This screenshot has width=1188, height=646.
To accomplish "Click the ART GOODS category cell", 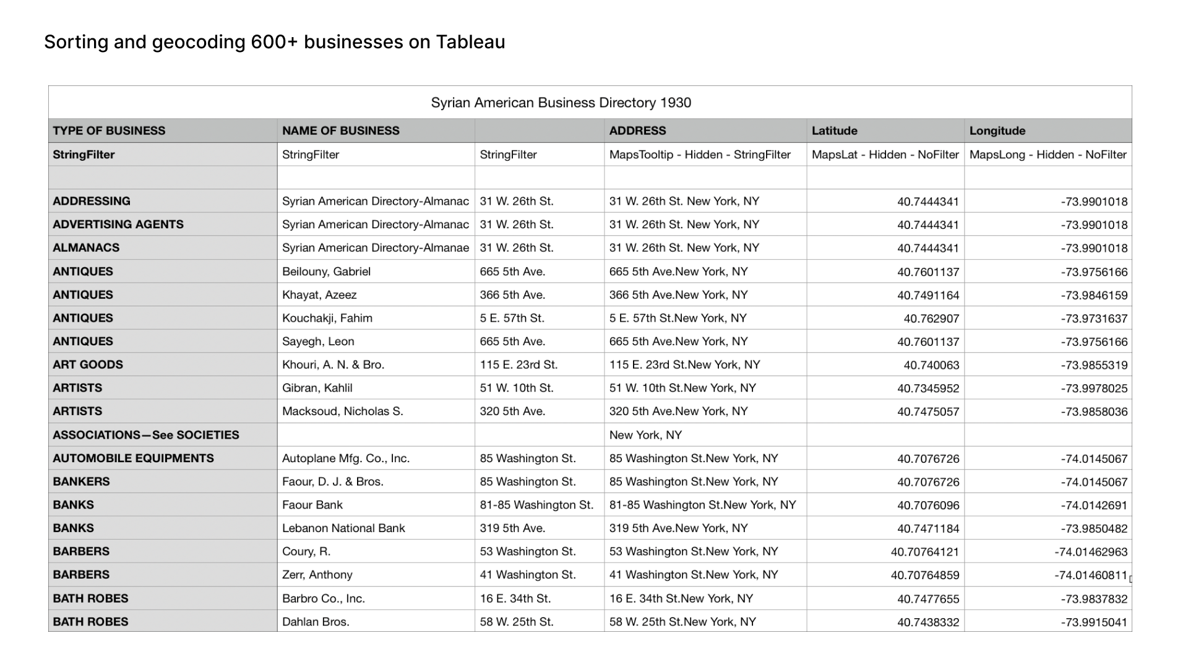I will 88,364.
